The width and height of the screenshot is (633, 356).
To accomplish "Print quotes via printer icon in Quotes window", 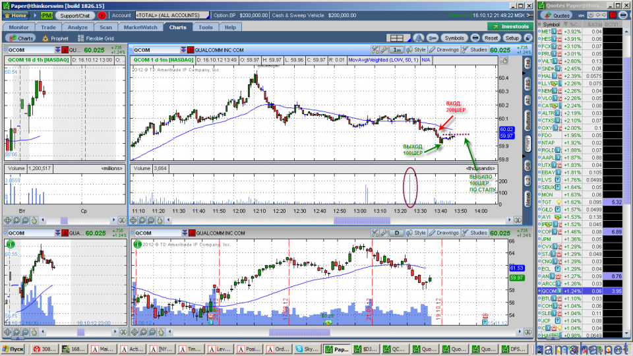I will click(x=624, y=15).
